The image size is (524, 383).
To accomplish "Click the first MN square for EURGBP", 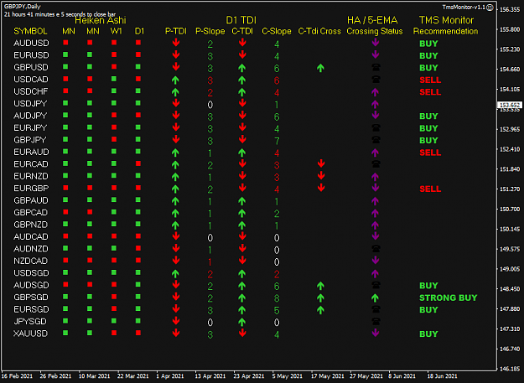I will tap(65, 188).
